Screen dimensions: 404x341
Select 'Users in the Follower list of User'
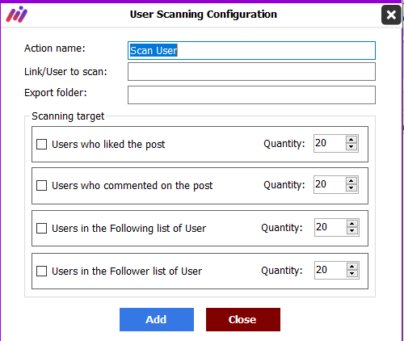click(41, 271)
